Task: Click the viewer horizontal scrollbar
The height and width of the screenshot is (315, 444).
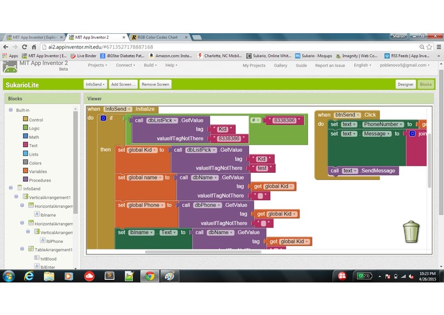Action: [x=203, y=251]
